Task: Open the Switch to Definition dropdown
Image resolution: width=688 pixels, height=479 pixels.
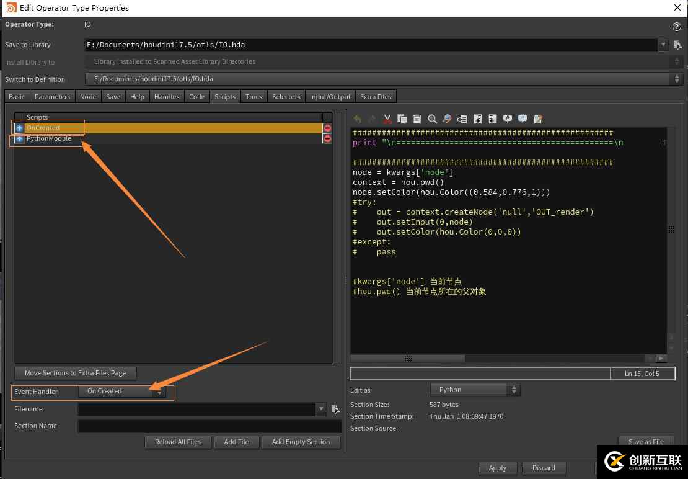Action: [384, 79]
